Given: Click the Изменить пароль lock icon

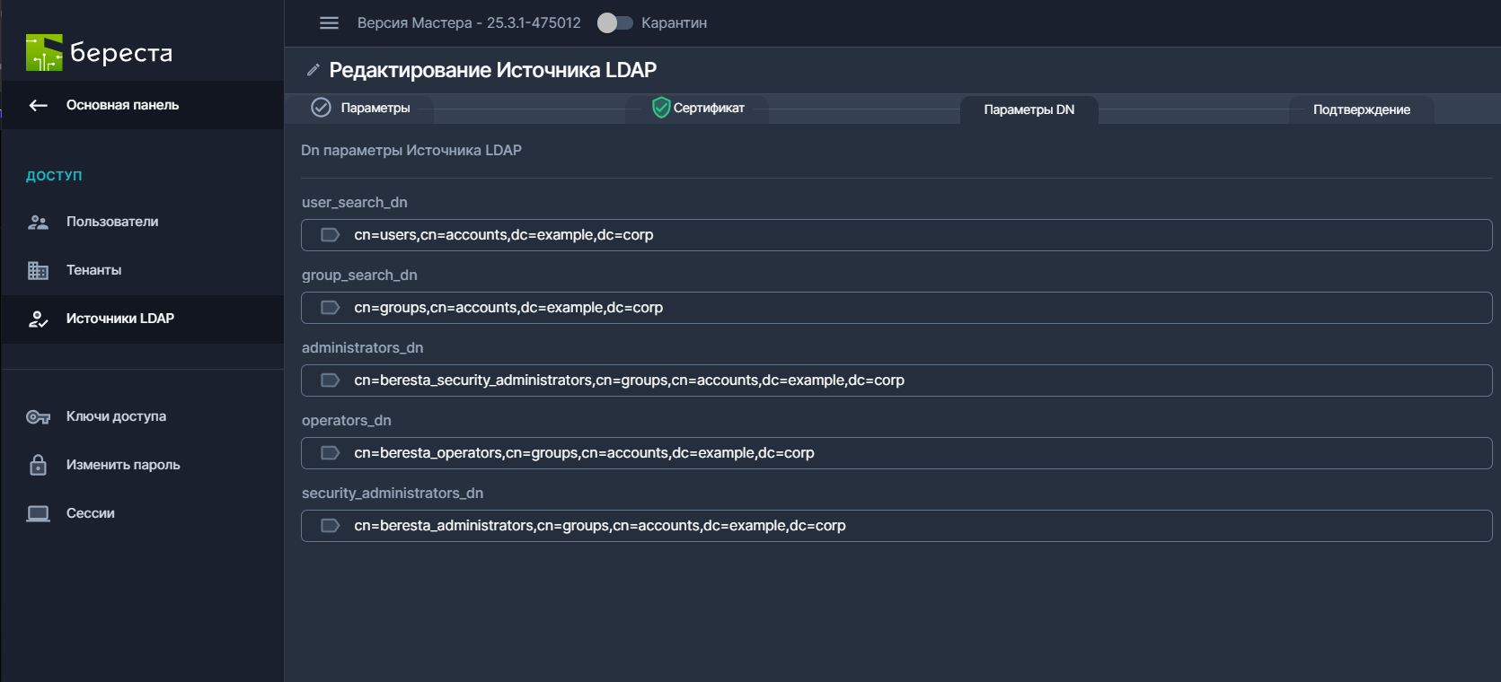Looking at the screenshot, I should point(38,465).
